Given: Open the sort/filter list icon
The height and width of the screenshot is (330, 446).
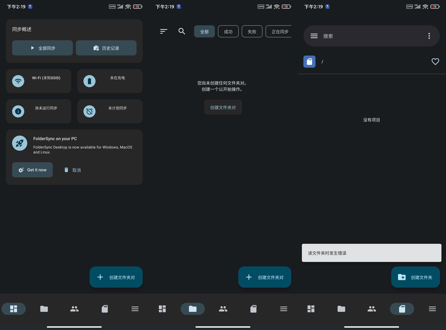Looking at the screenshot, I should pos(164,31).
